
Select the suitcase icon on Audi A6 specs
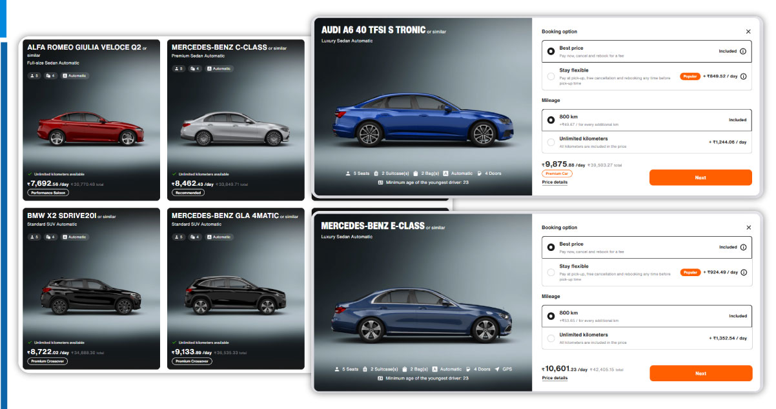[x=376, y=174]
